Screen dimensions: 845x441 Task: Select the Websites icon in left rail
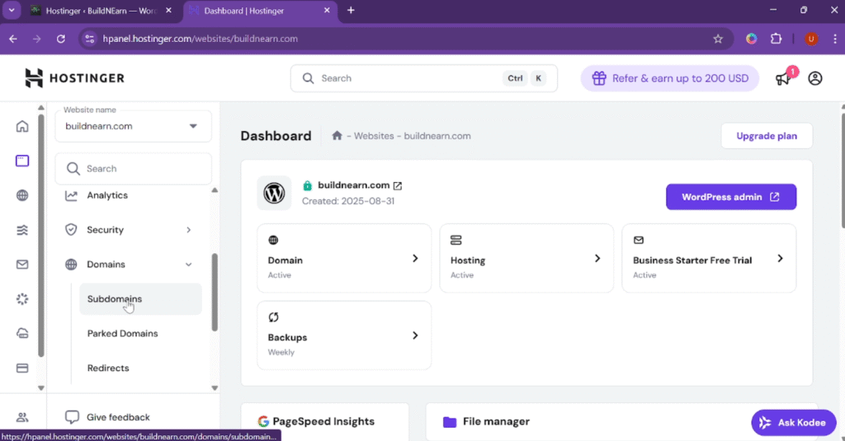(22, 161)
